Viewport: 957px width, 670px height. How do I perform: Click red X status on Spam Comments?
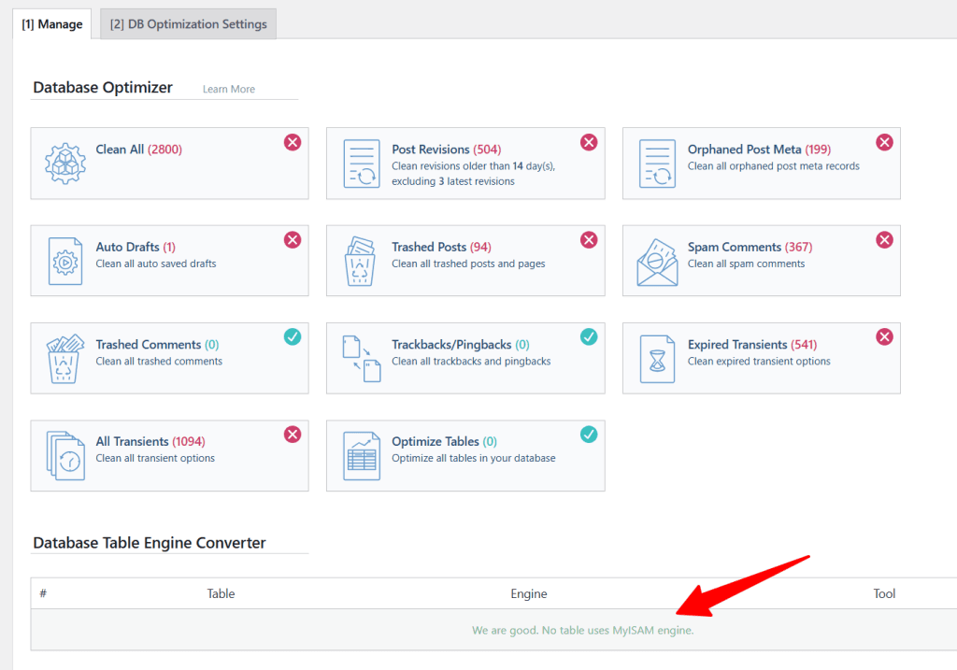884,239
